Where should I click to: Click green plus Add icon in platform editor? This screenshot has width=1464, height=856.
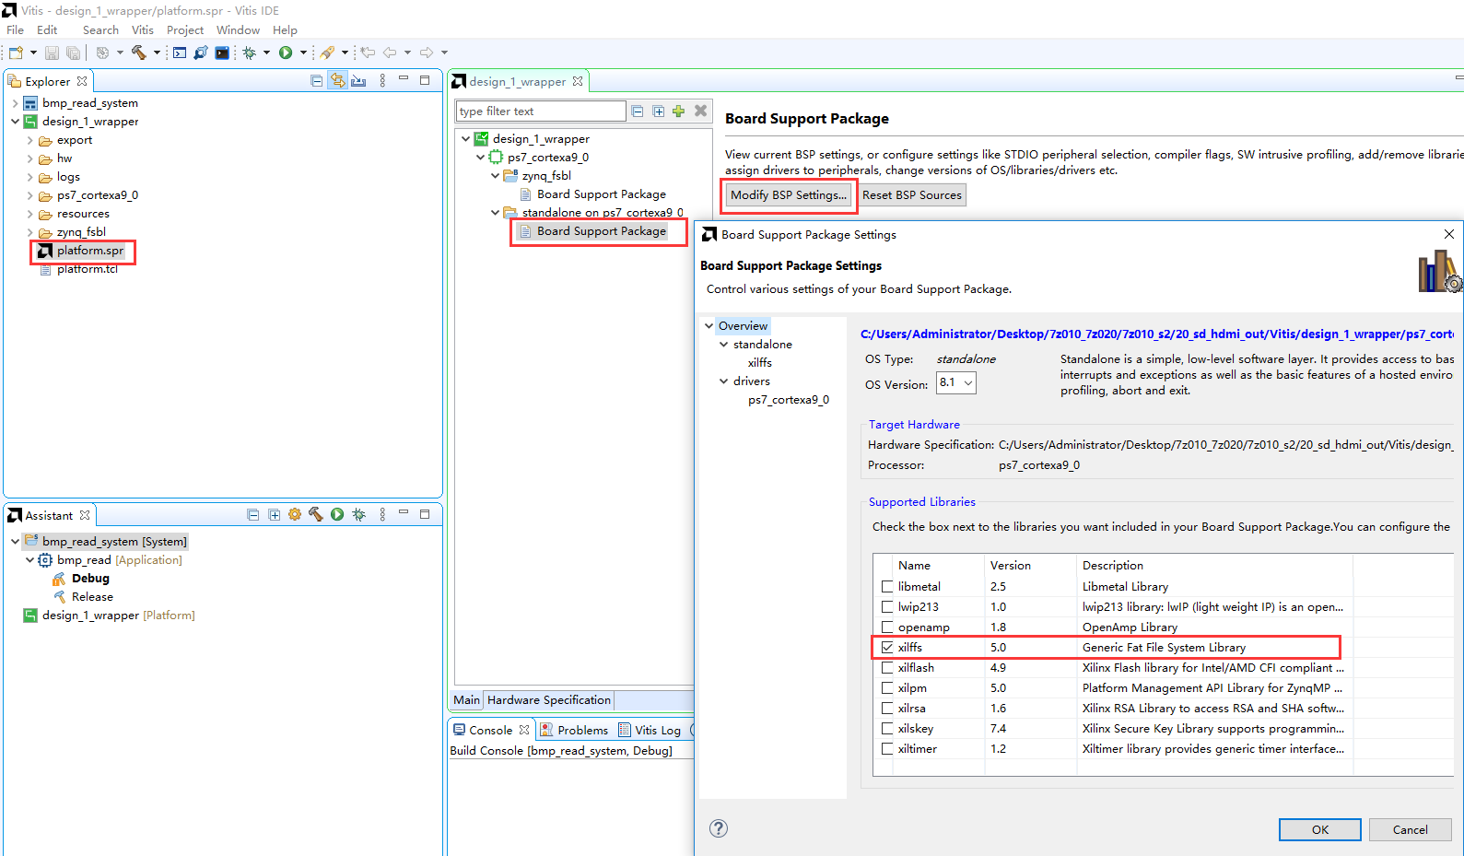[679, 111]
